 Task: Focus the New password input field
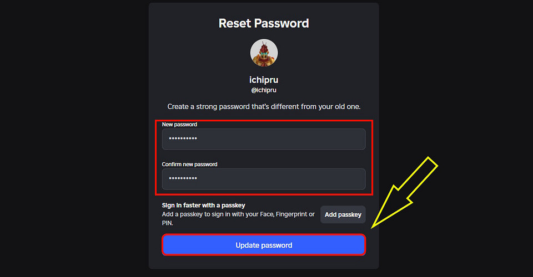(x=264, y=139)
